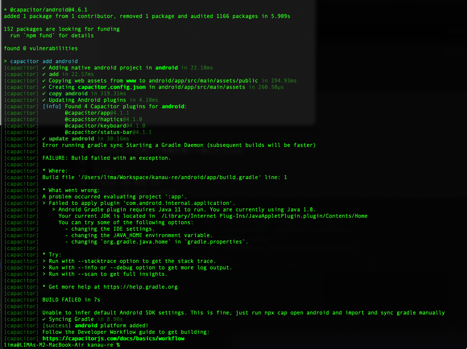Click '@capacitor/app@4.1.1' plugin entry
This screenshot has height=349, width=467.
[97, 113]
